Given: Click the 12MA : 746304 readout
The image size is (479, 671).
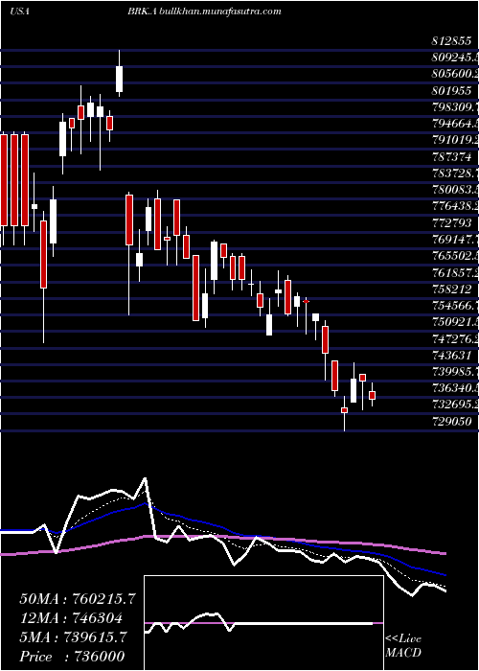Looking at the screenshot, I should coord(71,618).
